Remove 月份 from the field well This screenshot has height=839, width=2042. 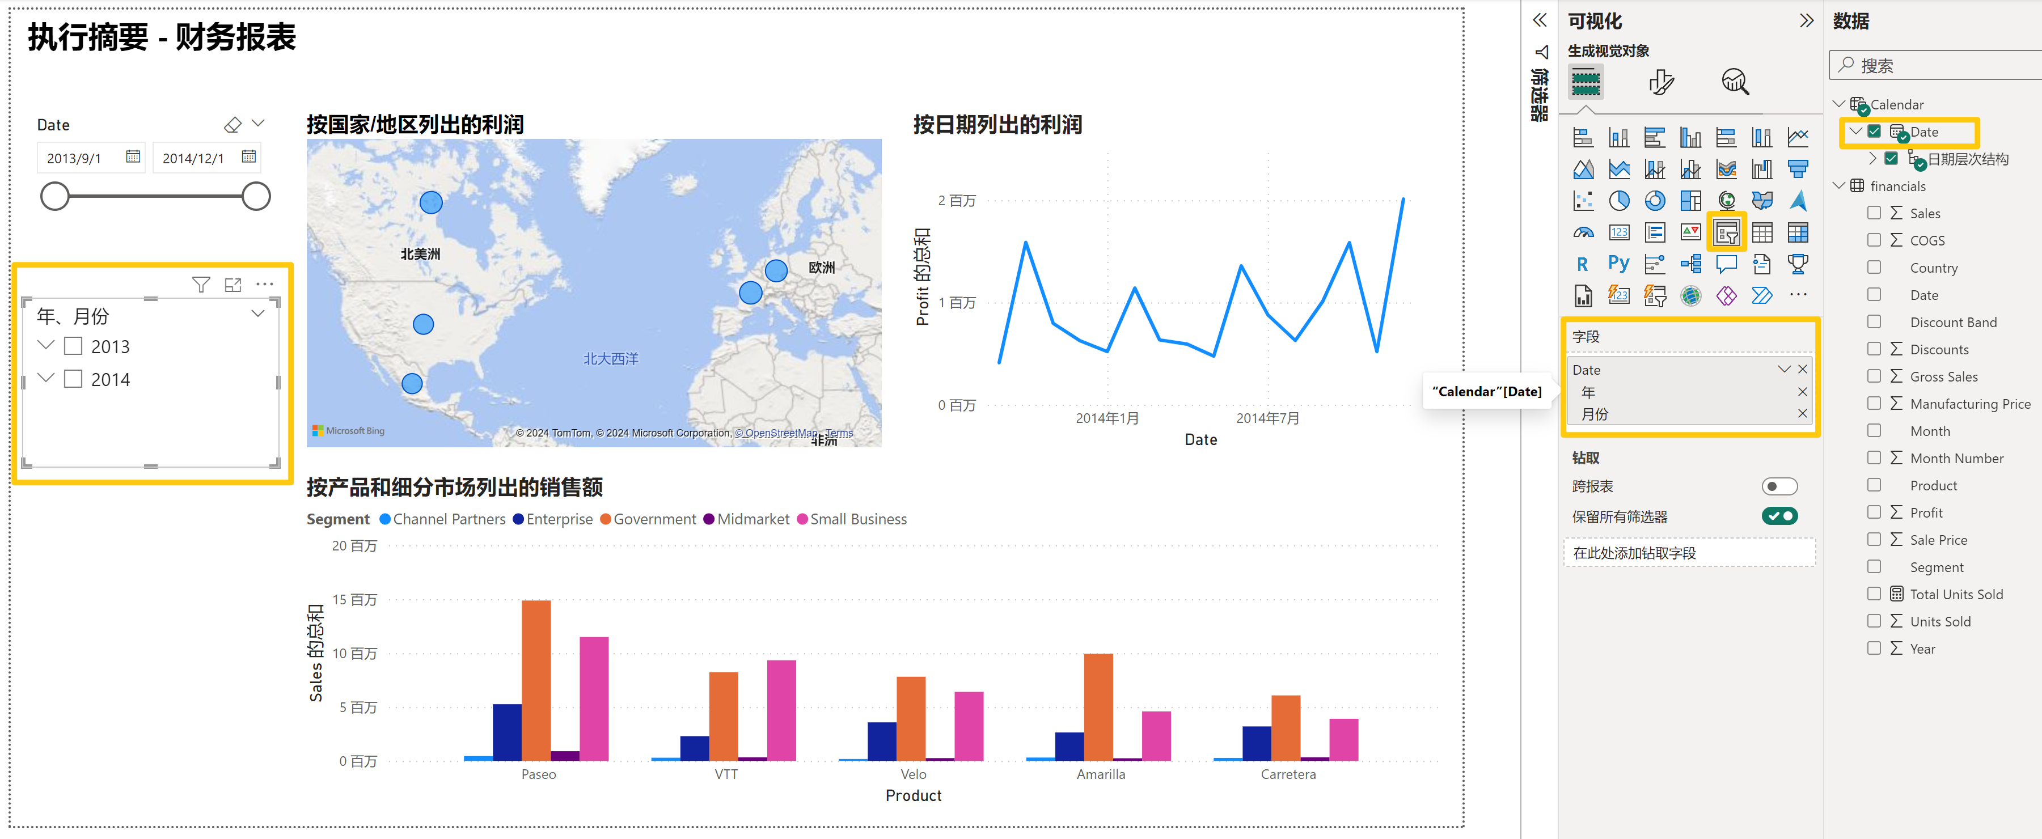click(x=1802, y=414)
